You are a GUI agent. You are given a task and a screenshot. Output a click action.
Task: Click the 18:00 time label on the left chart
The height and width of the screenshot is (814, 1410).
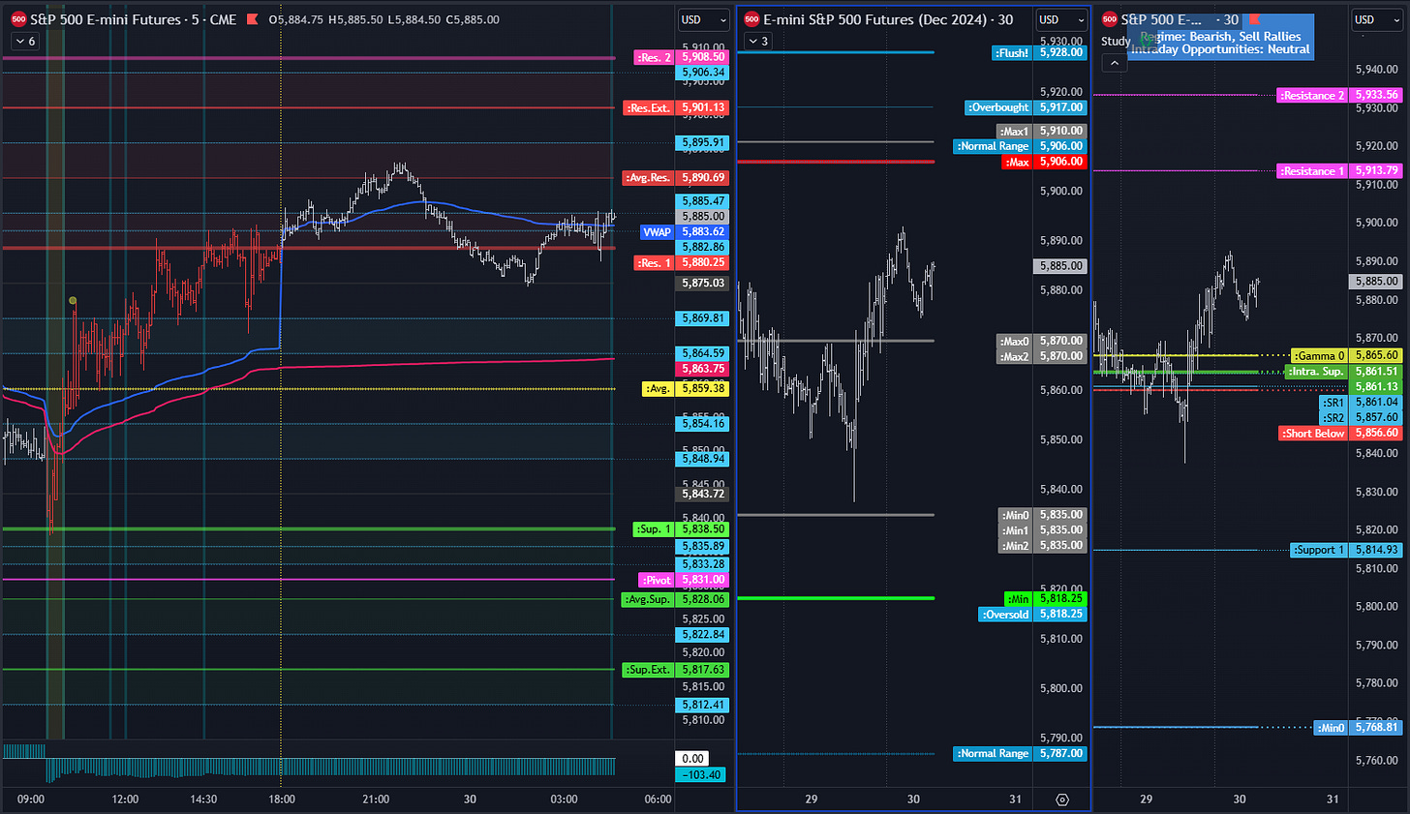(282, 799)
